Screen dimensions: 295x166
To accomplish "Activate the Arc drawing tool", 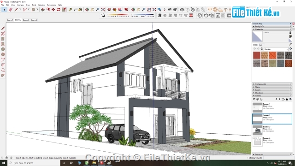I will click(x=24, y=9).
